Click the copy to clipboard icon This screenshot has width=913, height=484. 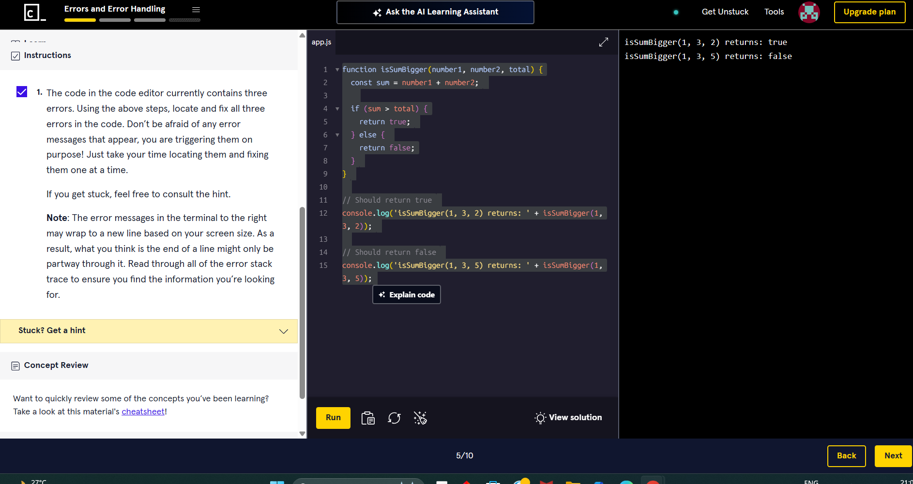coord(368,418)
